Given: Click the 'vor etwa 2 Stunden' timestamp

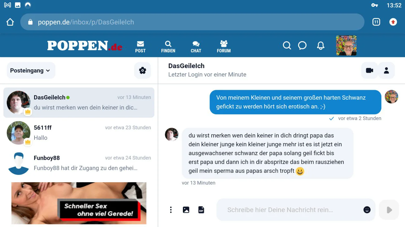Looking at the screenshot, I should click(x=360, y=119).
